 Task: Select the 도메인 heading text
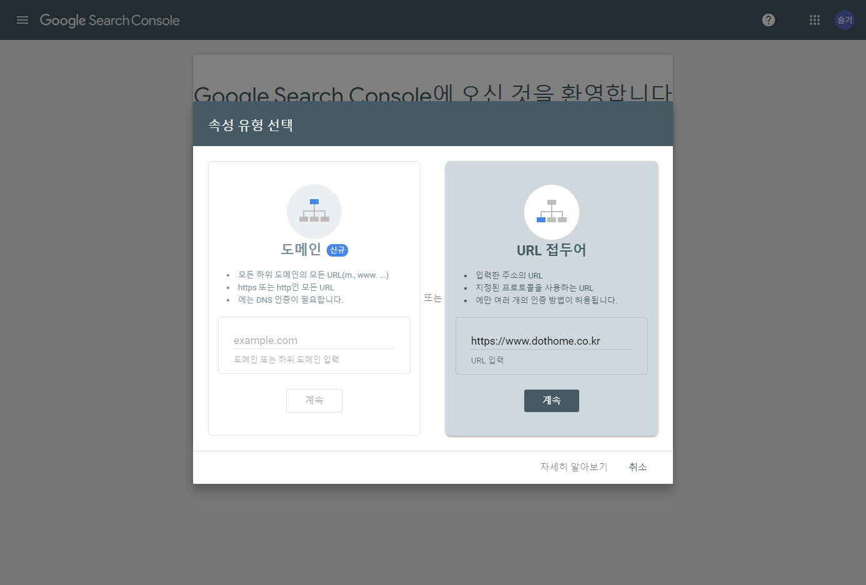pos(301,249)
